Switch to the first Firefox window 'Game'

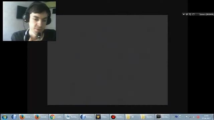[x=26, y=117]
